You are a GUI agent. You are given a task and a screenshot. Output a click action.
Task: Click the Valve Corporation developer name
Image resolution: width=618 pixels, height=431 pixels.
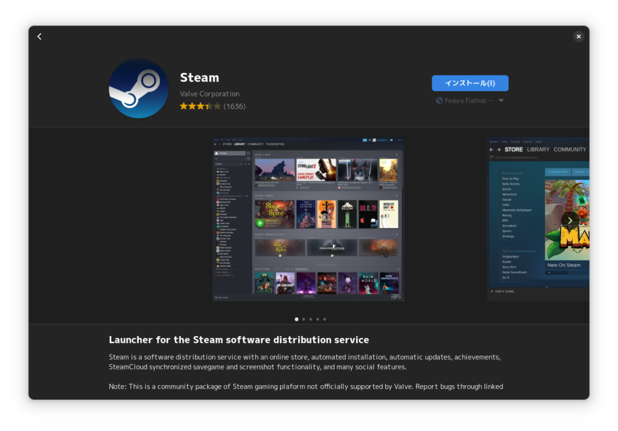click(209, 94)
